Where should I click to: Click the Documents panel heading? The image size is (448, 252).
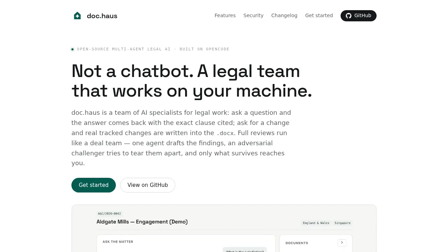click(297, 243)
